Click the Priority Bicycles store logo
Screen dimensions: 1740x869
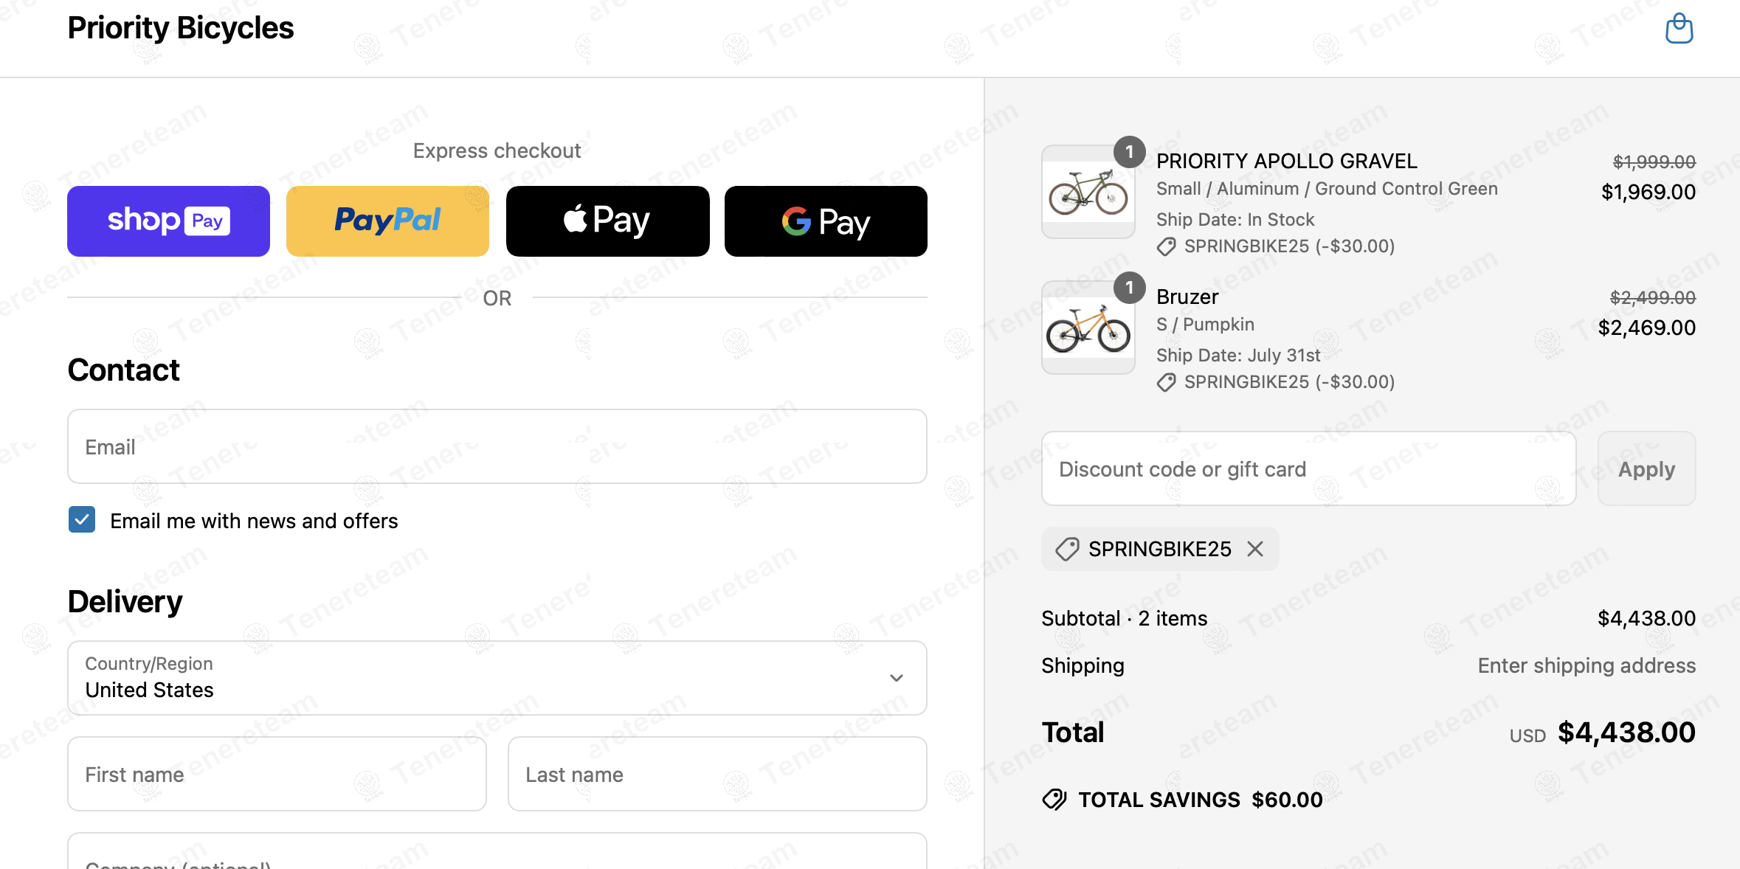click(181, 28)
